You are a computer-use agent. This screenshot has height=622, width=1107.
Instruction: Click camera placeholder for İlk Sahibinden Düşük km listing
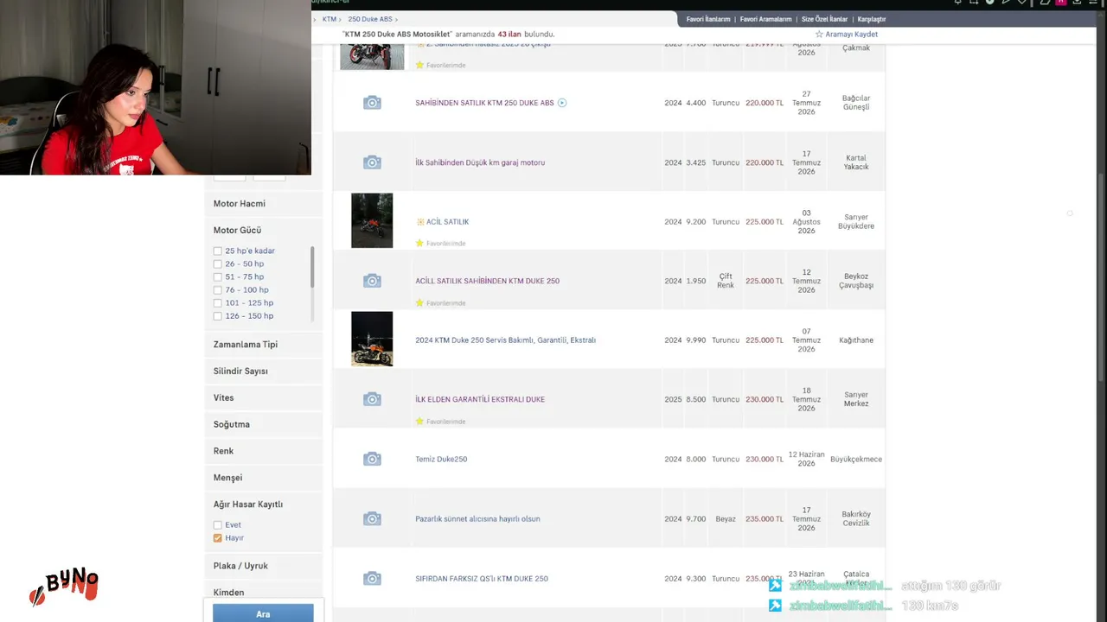372,162
